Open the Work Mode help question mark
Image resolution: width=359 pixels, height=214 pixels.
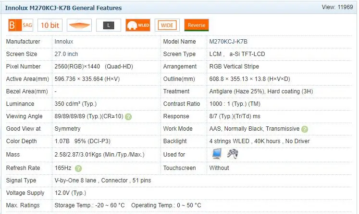(x=305, y=129)
